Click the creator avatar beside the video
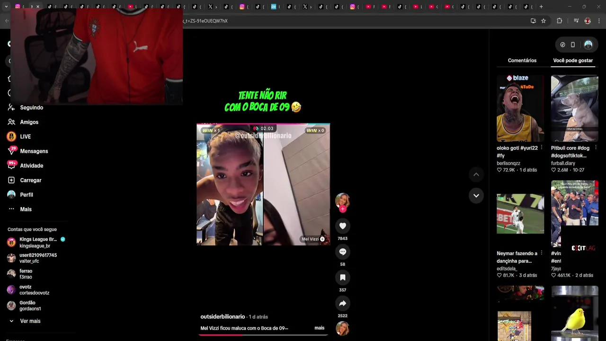The width and height of the screenshot is (606, 341). [343, 200]
